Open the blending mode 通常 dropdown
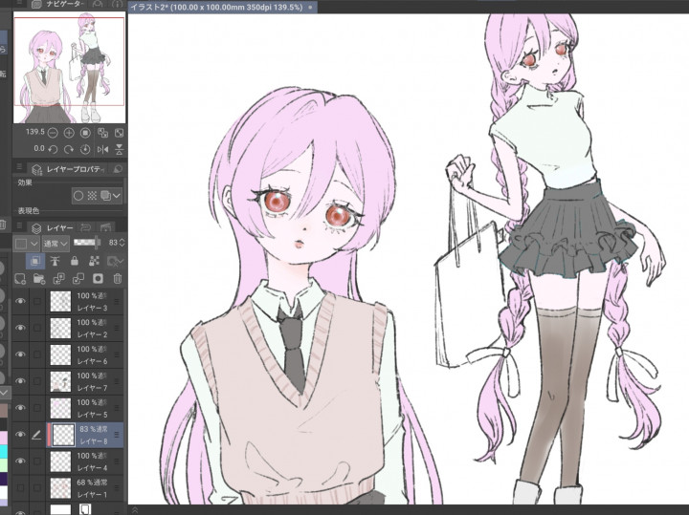689x515 pixels. pyautogui.click(x=54, y=244)
